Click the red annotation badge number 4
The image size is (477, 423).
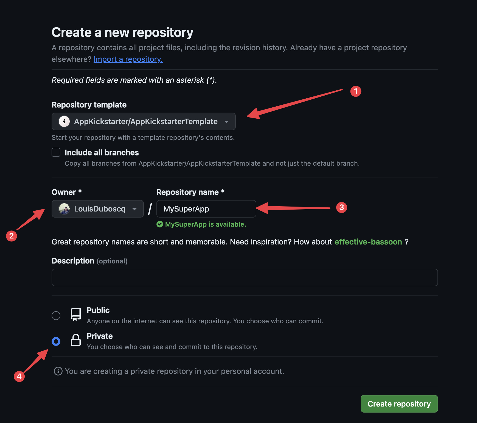19,376
